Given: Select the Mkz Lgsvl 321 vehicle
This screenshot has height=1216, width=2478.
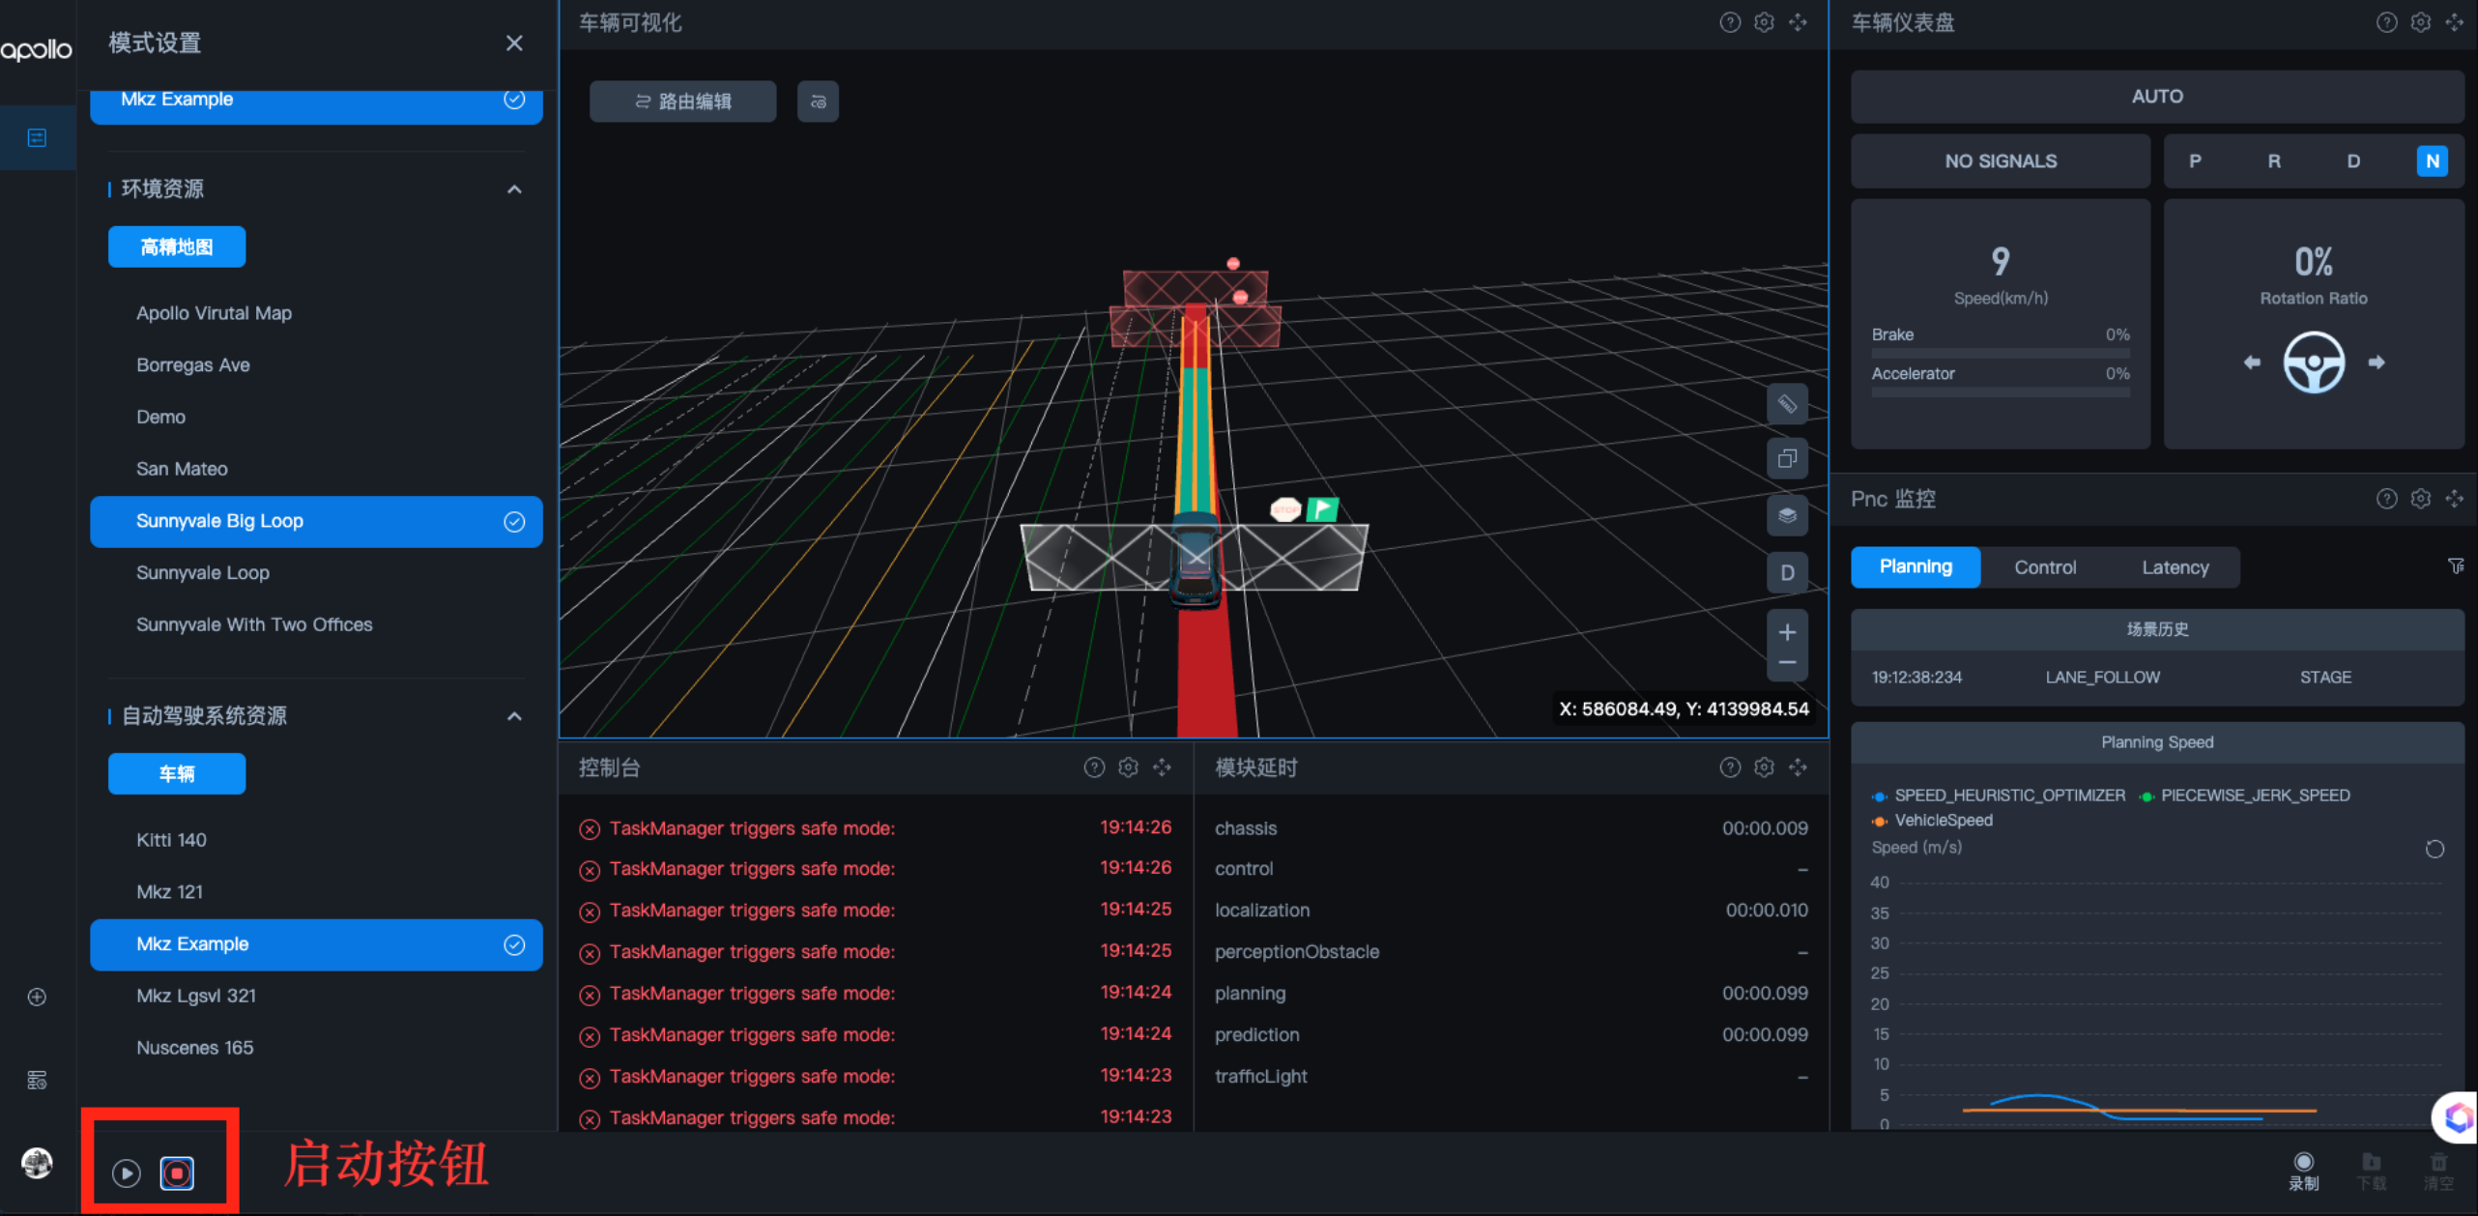Looking at the screenshot, I should [x=196, y=996].
